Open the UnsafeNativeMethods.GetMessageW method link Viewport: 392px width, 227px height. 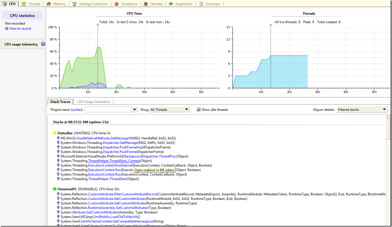click(104, 138)
